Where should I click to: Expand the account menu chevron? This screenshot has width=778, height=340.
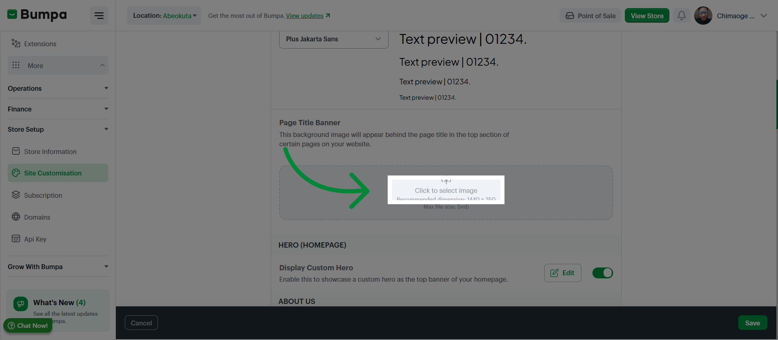point(764,16)
